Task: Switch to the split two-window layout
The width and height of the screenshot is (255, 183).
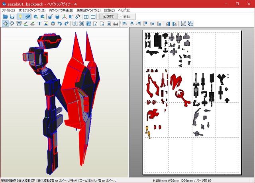Action: [86, 17]
